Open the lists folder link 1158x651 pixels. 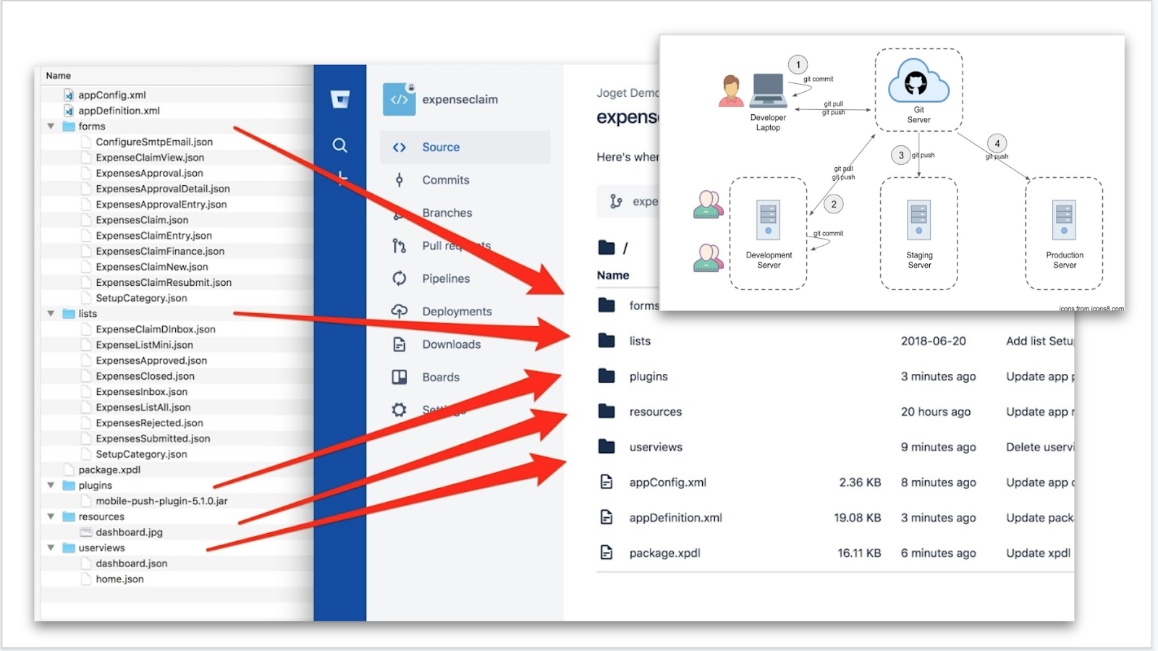point(640,341)
